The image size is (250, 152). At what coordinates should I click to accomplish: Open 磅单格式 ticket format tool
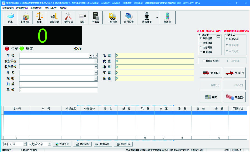click(x=68, y=17)
